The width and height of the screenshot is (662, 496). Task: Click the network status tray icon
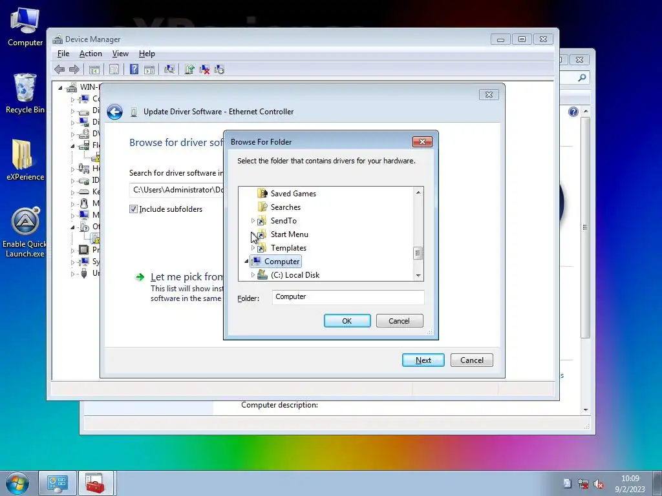[583, 484]
